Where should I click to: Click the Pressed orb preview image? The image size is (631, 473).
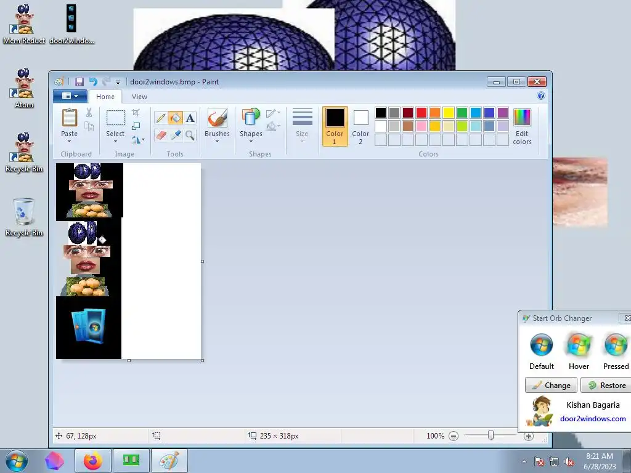tap(616, 345)
